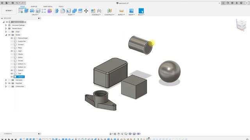Select the Insert image icon
The width and height of the screenshot is (250, 140).
point(131,11)
